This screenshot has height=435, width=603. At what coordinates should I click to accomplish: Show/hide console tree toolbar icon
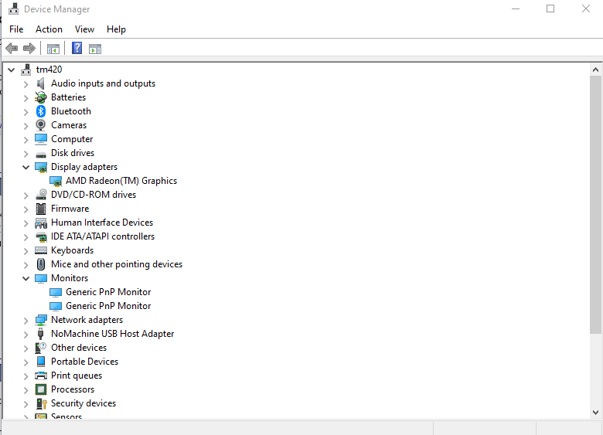click(53, 49)
